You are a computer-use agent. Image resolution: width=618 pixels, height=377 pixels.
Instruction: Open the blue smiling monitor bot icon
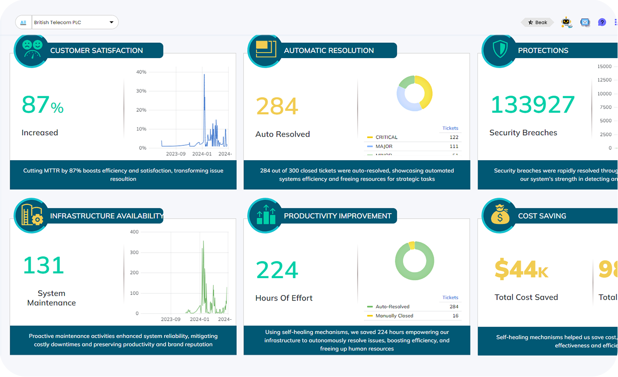click(585, 22)
